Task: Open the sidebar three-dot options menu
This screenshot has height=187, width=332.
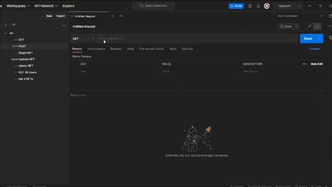Action: [x=64, y=25]
